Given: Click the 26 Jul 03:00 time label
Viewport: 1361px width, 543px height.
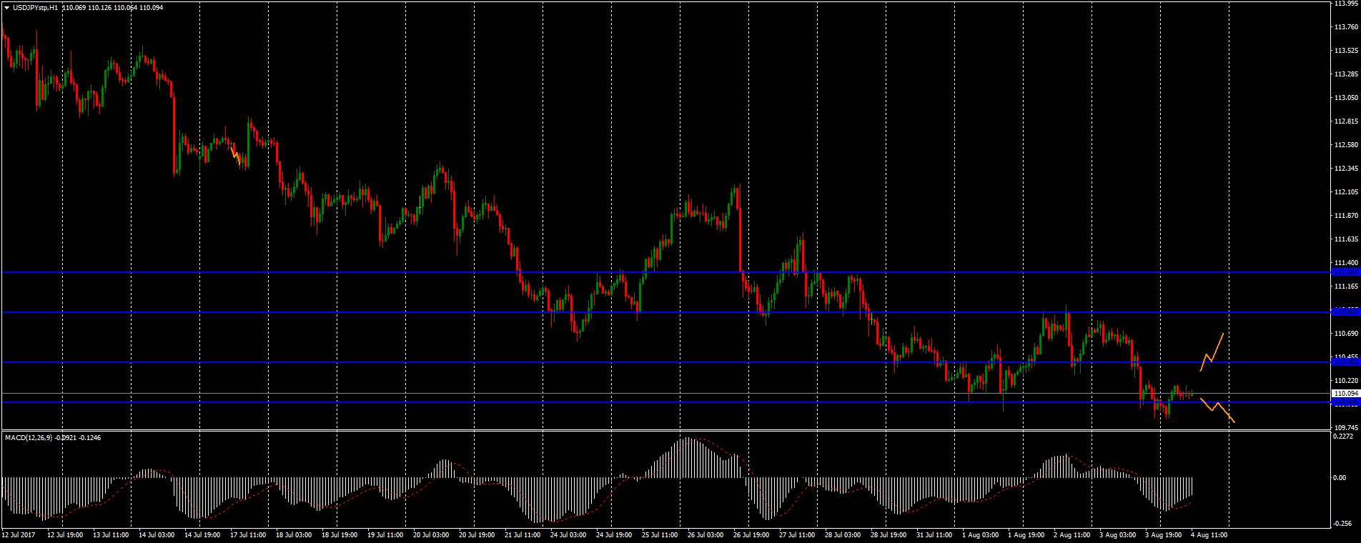Looking at the screenshot, I should [703, 534].
